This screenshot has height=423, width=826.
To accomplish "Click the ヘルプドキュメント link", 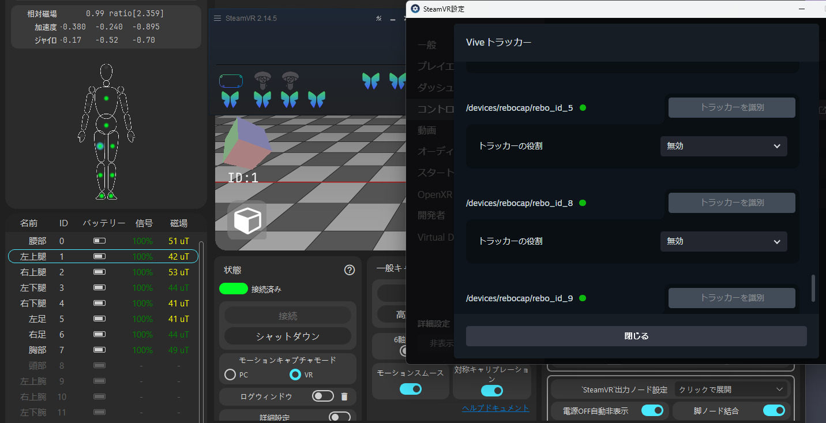I will coord(495,408).
